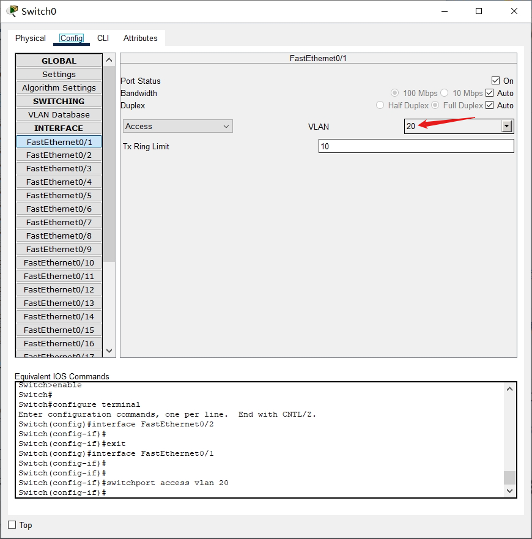Open Algorithm Settings

pos(59,87)
